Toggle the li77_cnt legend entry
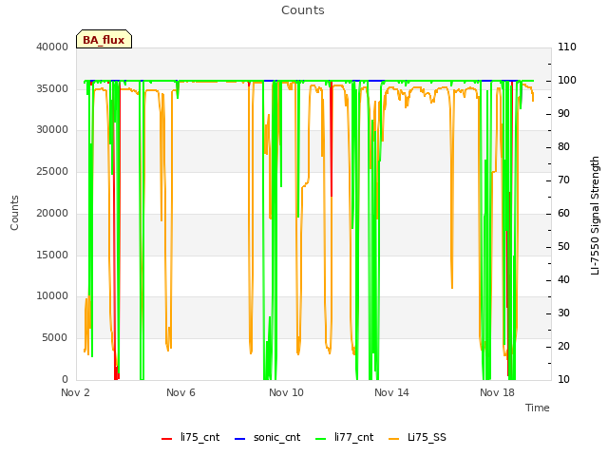This screenshot has width=608, height=456. tap(344, 437)
